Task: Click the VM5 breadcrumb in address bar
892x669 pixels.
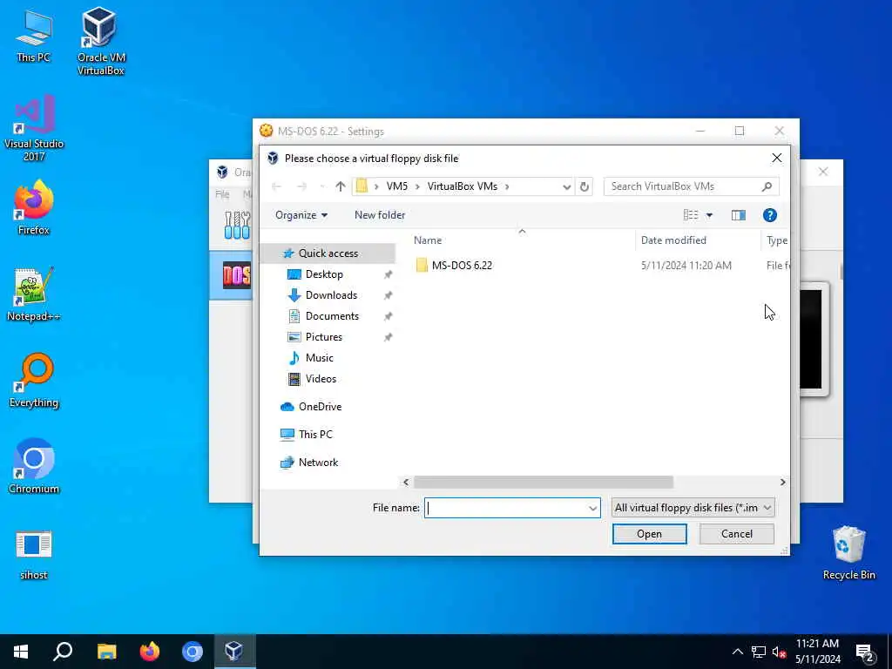Action: pyautogui.click(x=397, y=186)
